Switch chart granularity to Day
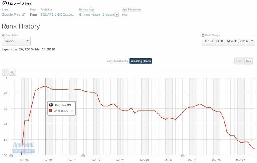This screenshot has width=257, height=163. click(249, 61)
